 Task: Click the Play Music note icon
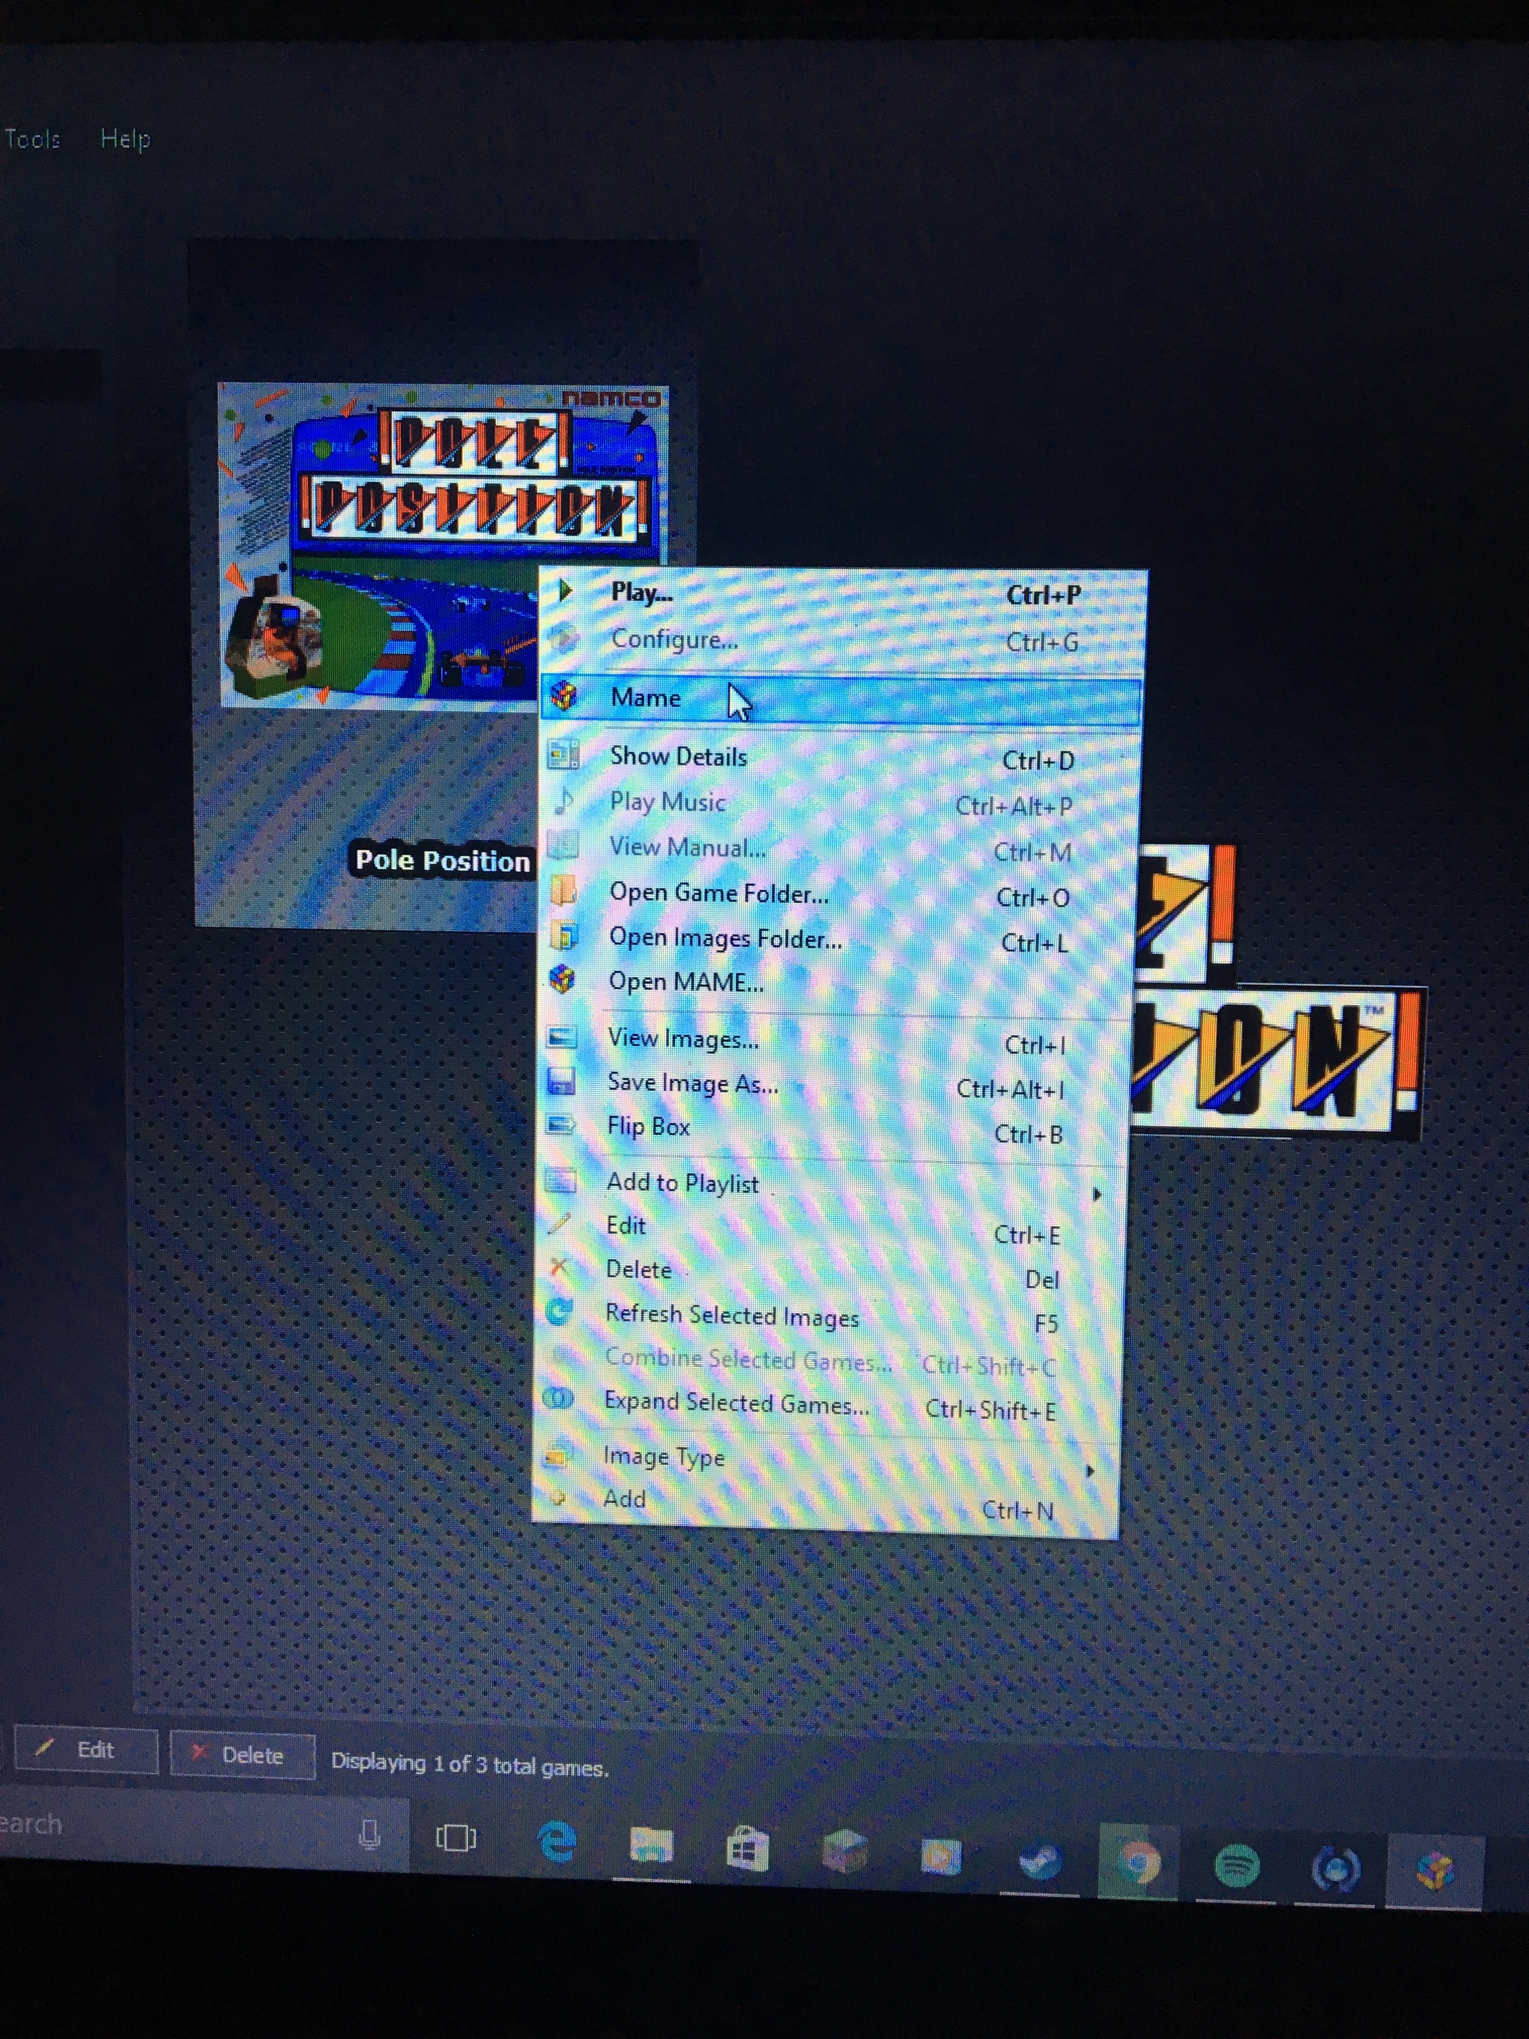[563, 800]
